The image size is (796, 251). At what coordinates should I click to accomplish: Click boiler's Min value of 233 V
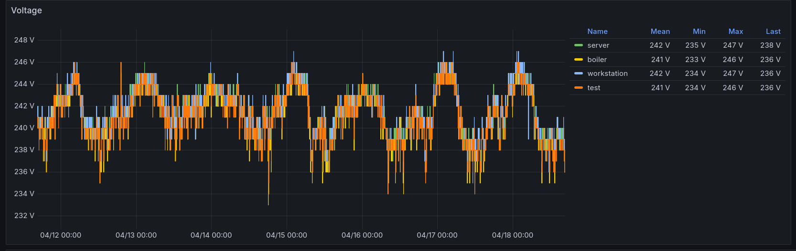point(695,60)
